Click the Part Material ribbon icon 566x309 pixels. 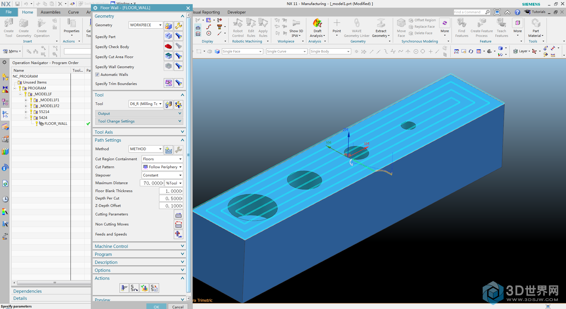tap(536, 28)
